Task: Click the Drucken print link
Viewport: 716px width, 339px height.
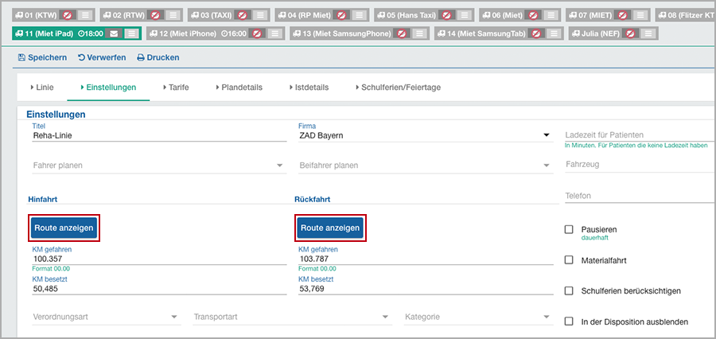Action: [158, 57]
